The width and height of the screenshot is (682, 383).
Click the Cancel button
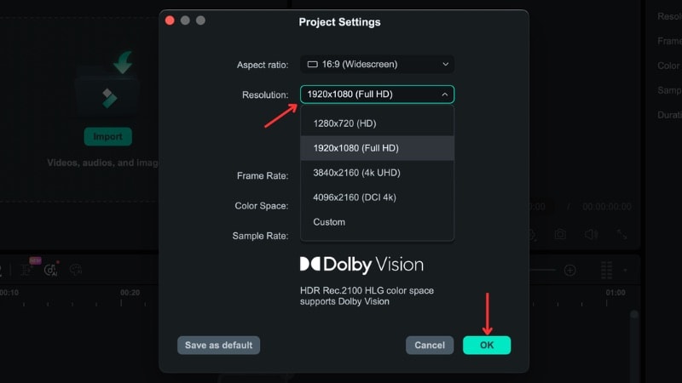point(430,345)
